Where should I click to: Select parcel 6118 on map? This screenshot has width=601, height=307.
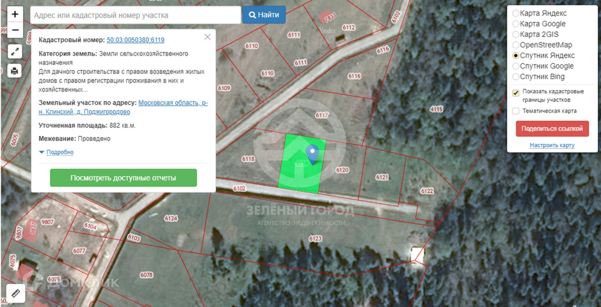pyautogui.click(x=248, y=158)
